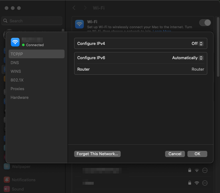Click Forget This Network button
220x193 pixels.
click(97, 154)
